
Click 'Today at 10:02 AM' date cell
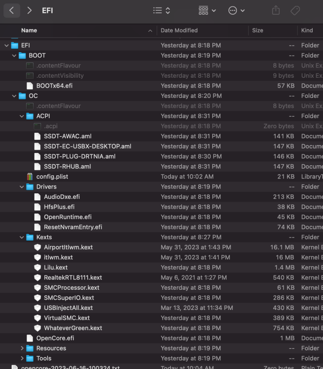(x=187, y=177)
